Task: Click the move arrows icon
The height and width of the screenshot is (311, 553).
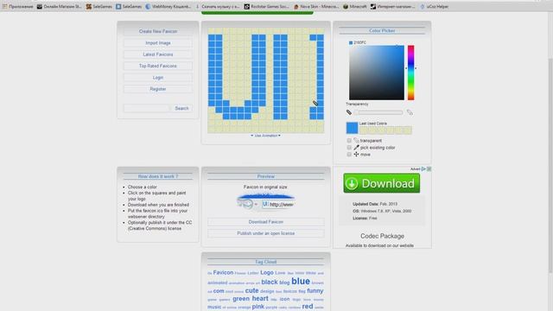Action: 356,154
